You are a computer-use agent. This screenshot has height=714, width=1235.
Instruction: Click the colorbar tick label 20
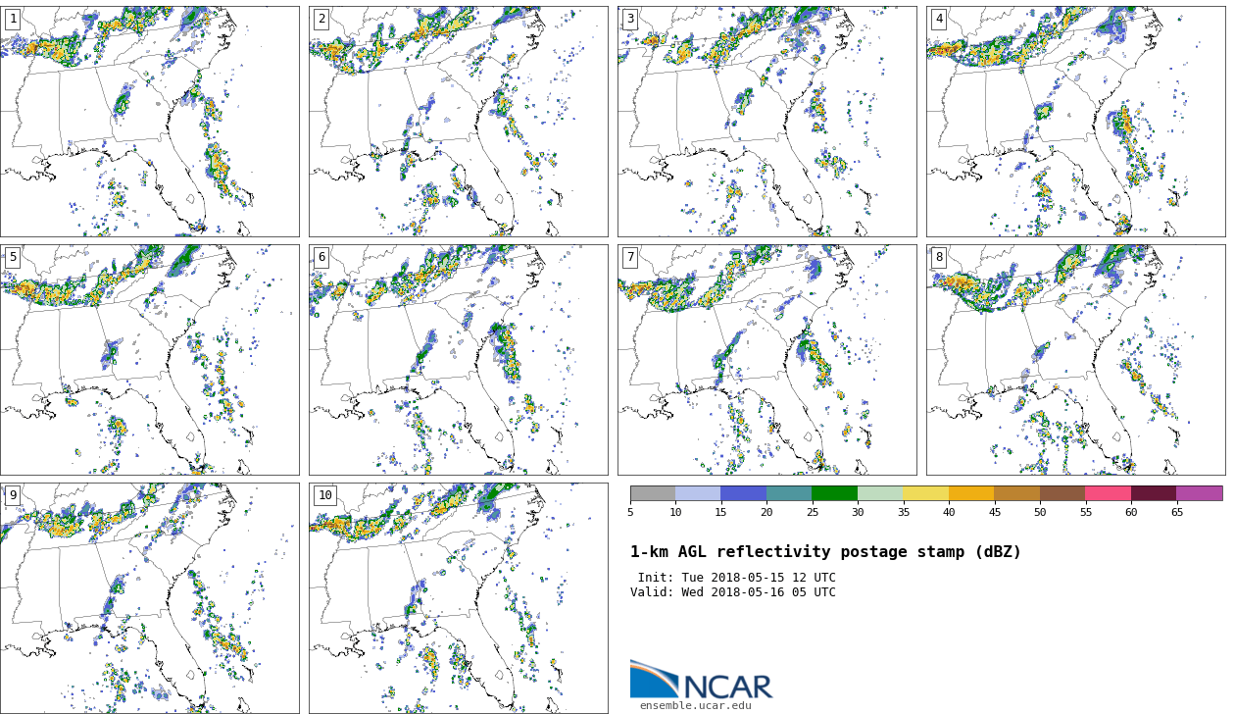[x=766, y=512]
